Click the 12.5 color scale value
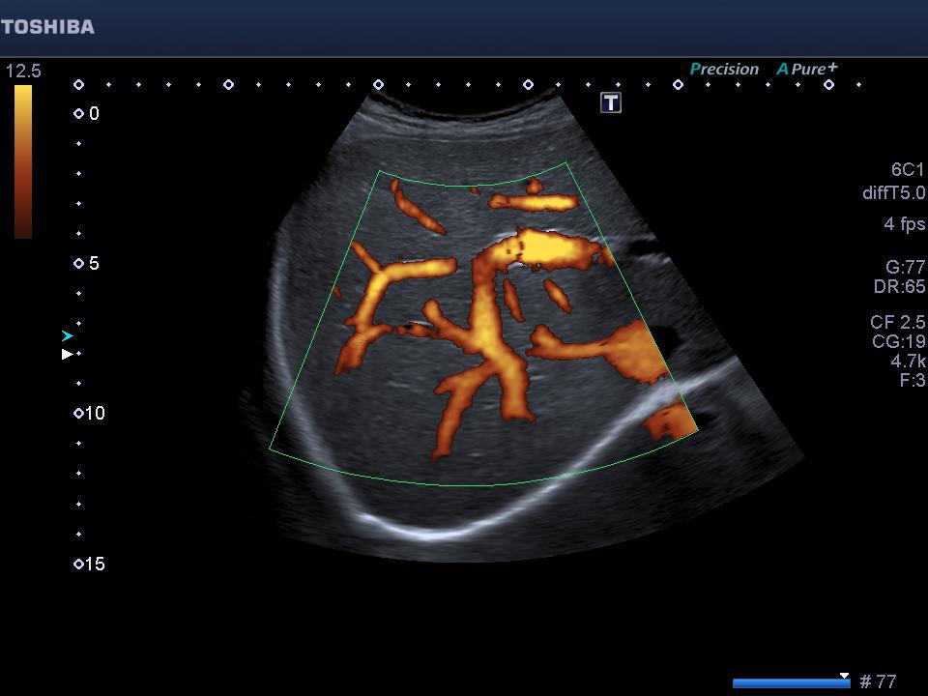928x696 pixels. pos(23,71)
